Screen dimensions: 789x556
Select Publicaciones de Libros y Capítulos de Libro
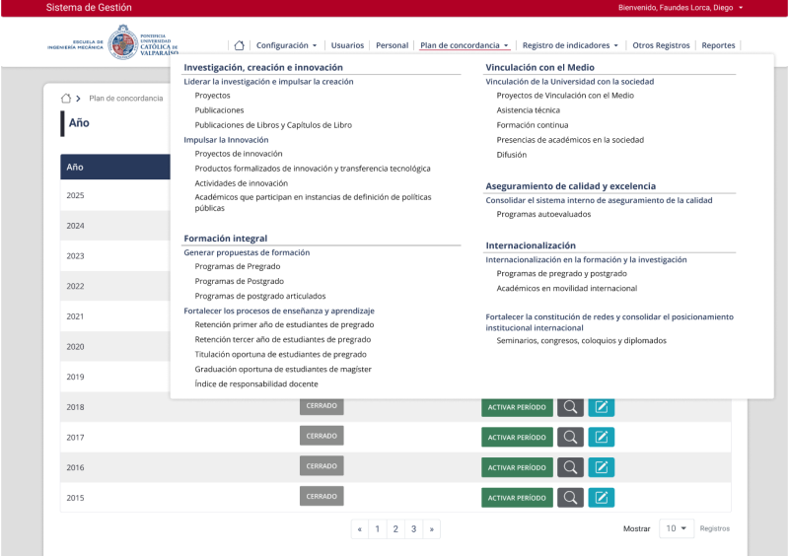click(x=273, y=125)
